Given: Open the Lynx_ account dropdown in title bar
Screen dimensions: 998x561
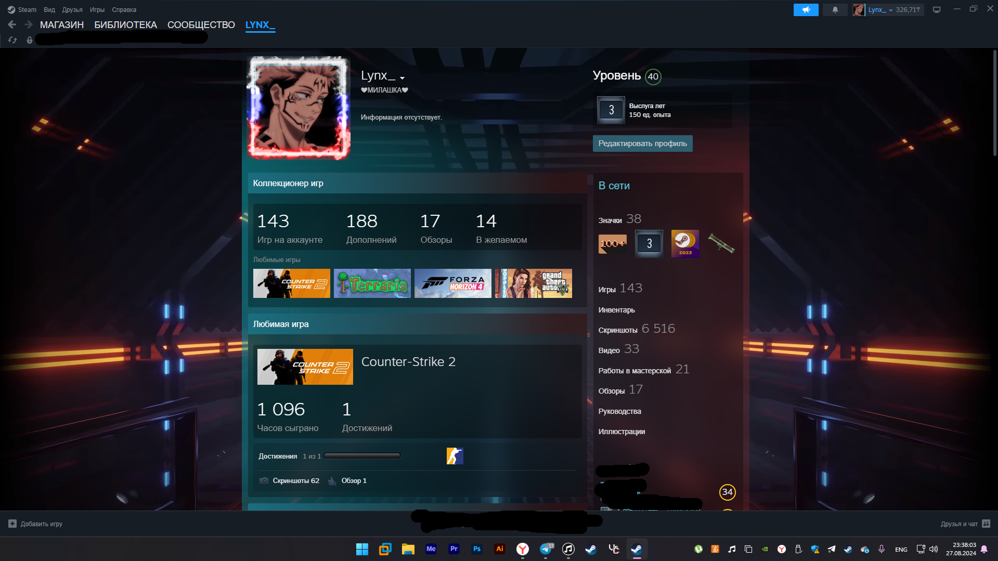Looking at the screenshot, I should click(880, 10).
